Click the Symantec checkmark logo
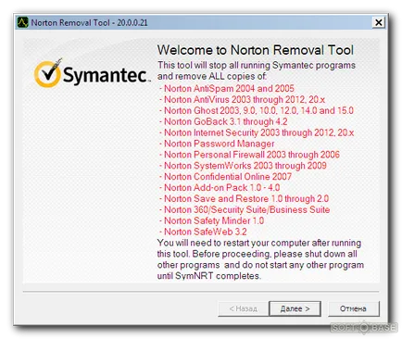 [47, 73]
